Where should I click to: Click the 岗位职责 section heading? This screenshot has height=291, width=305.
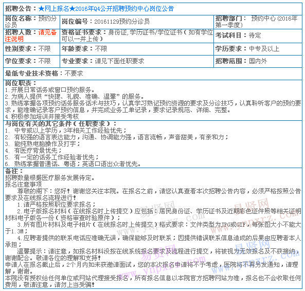pos(21,83)
